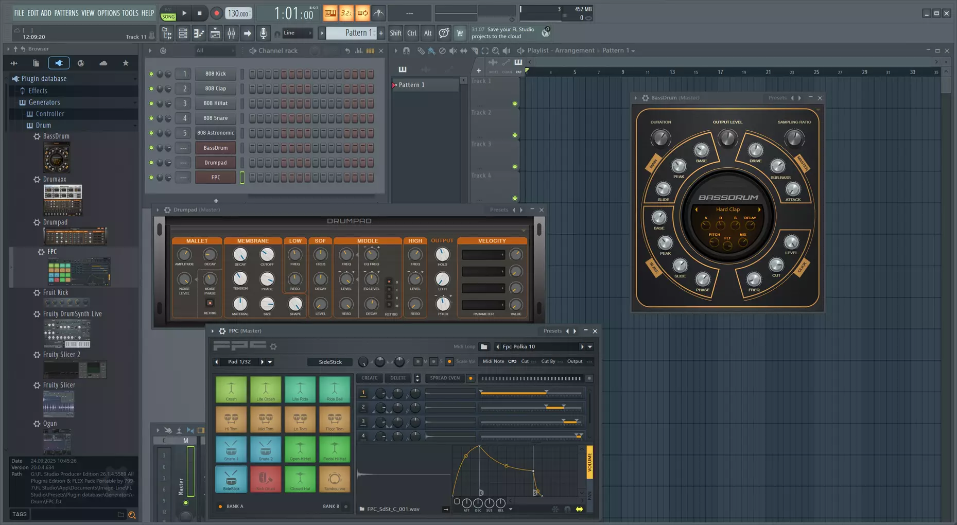Select the Draw pencil tool in Playlist

click(x=421, y=50)
